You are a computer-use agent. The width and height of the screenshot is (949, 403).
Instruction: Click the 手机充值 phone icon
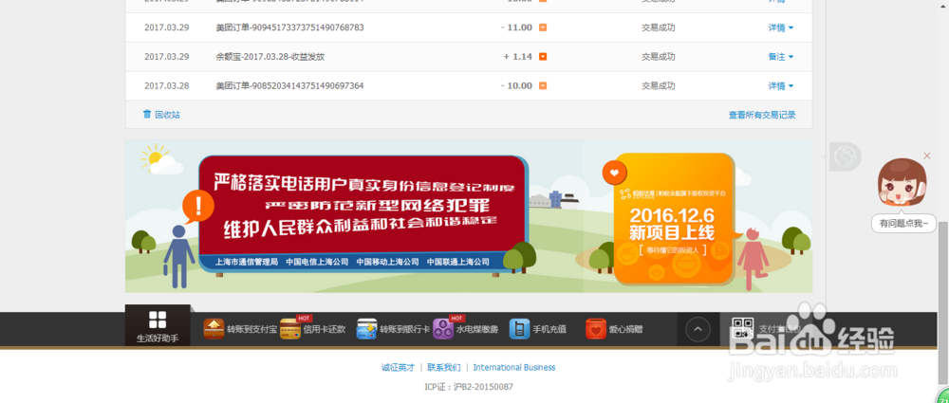coord(519,329)
